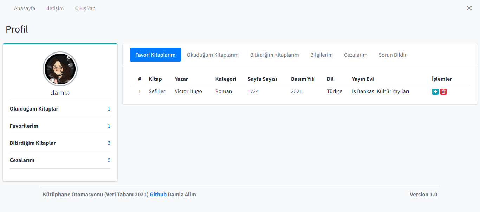Click the Yazar column header
The image size is (480, 212).
coord(181,79)
